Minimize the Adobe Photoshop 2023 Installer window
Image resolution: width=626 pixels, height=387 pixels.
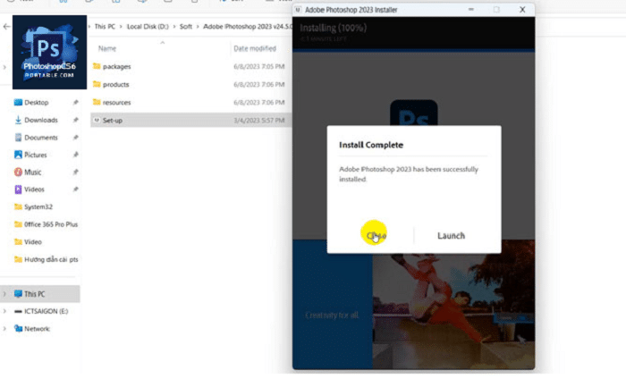(x=472, y=10)
